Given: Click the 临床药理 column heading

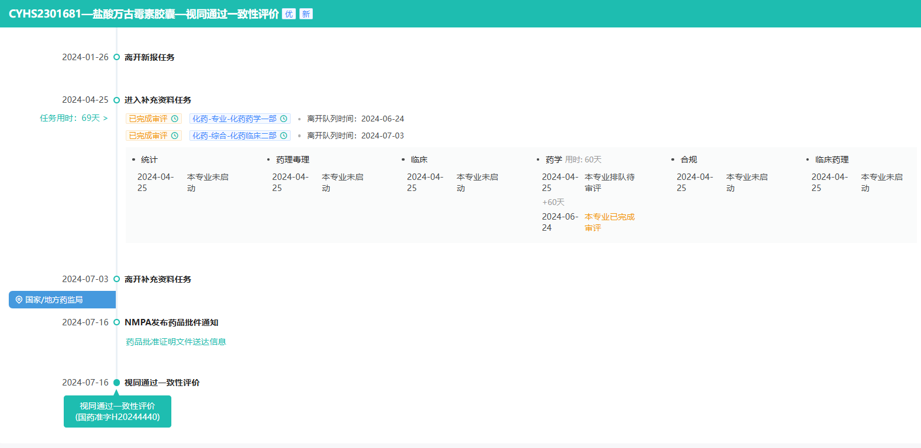Looking at the screenshot, I should point(832,159).
